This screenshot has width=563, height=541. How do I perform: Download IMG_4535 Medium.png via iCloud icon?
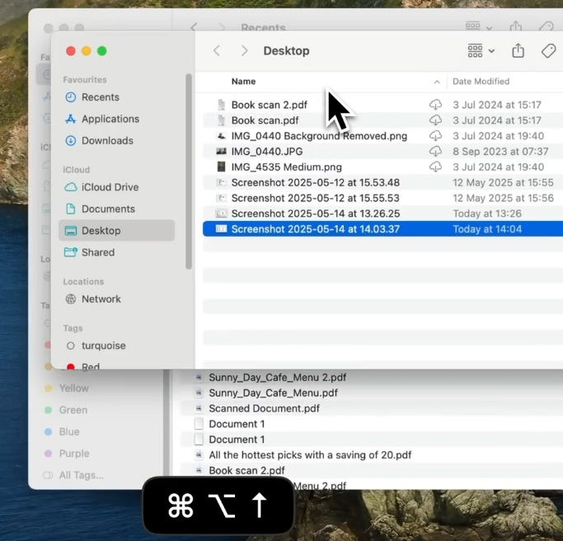click(x=435, y=167)
